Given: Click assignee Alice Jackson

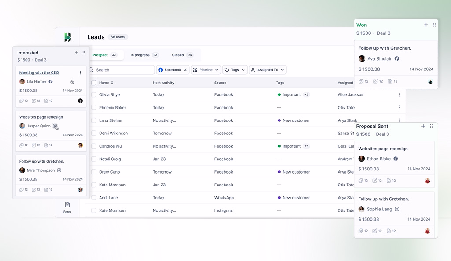Looking at the screenshot, I should (350, 94).
